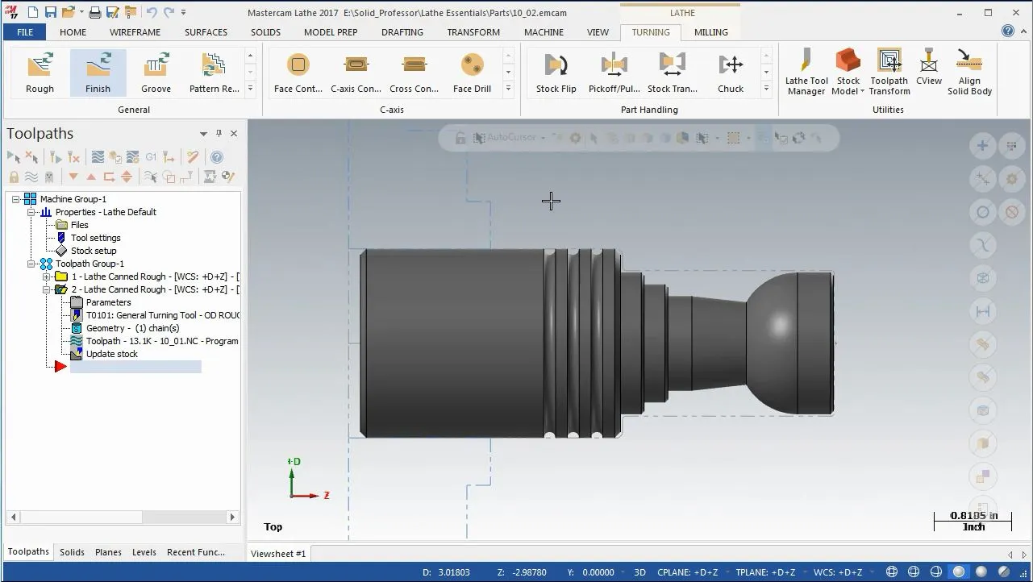Collapse the Toolpath Group-1 tree node

pos(31,264)
